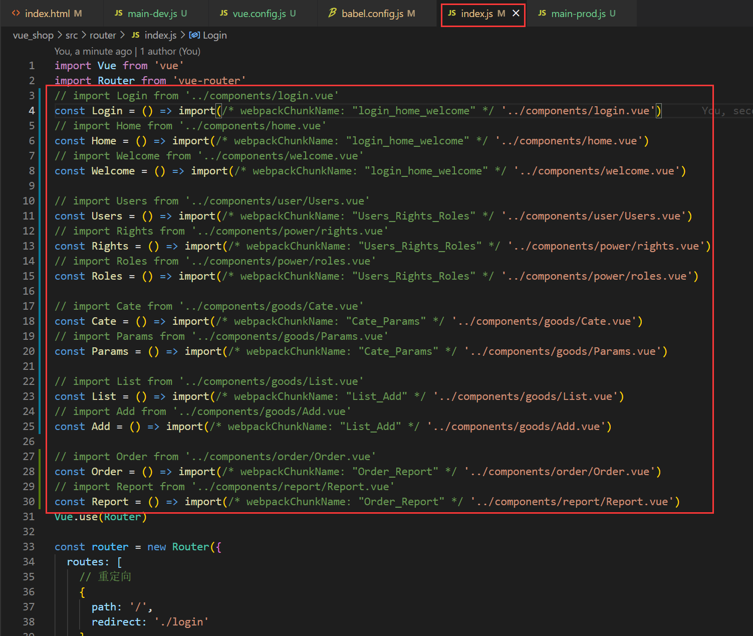This screenshot has width=753, height=636.
Task: Click the 'vue-router' string on line 2
Action: (x=209, y=81)
